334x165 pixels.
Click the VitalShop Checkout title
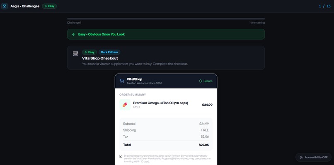(100, 58)
